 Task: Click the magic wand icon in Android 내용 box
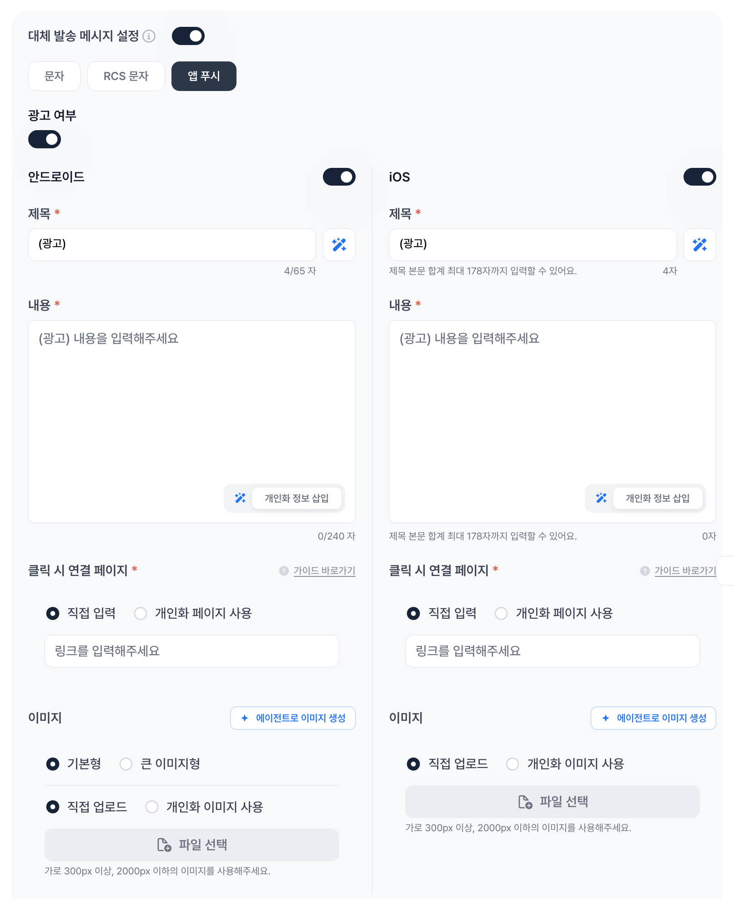[240, 498]
